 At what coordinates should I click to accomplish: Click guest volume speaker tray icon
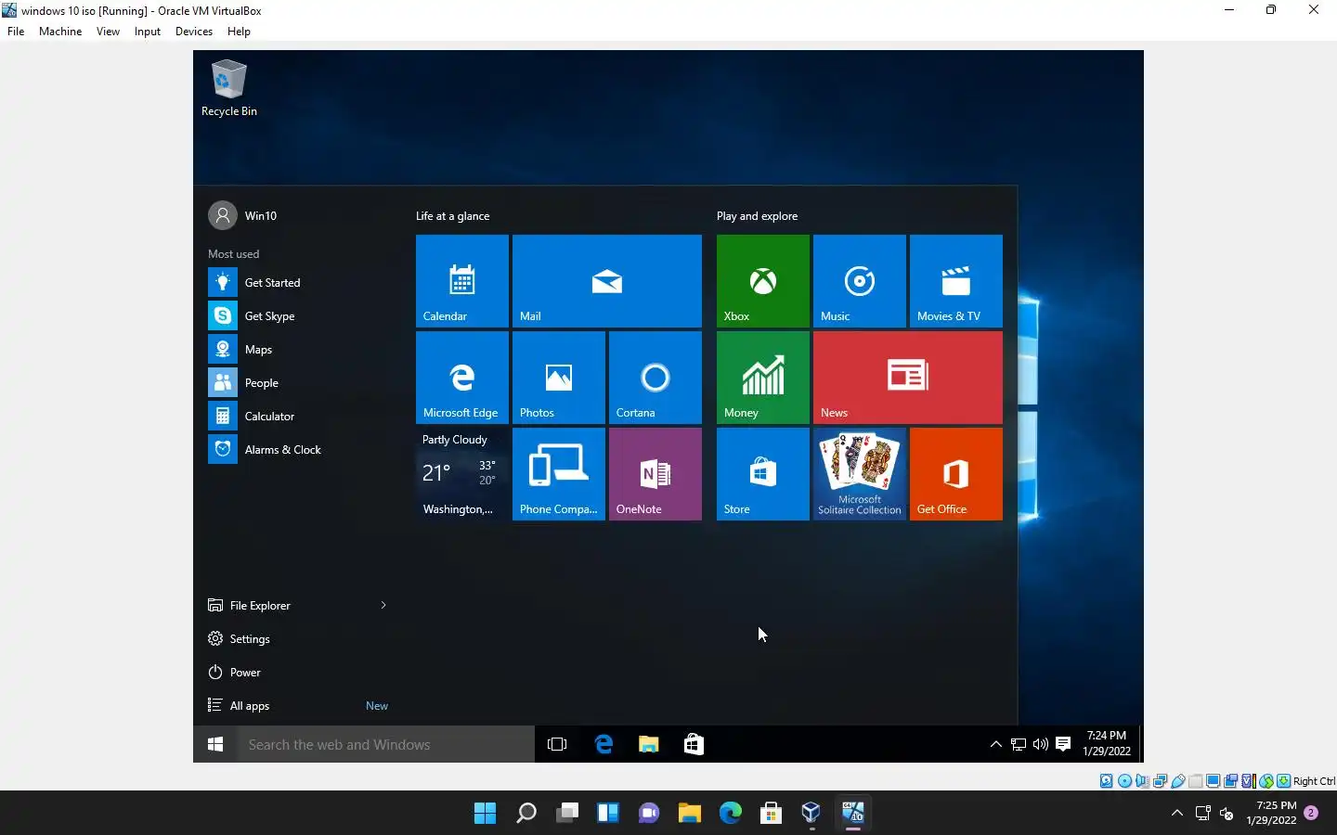click(x=1041, y=744)
